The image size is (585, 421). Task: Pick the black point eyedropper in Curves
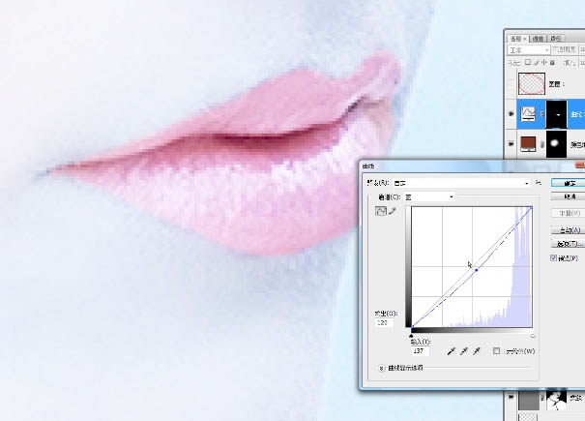tap(451, 351)
